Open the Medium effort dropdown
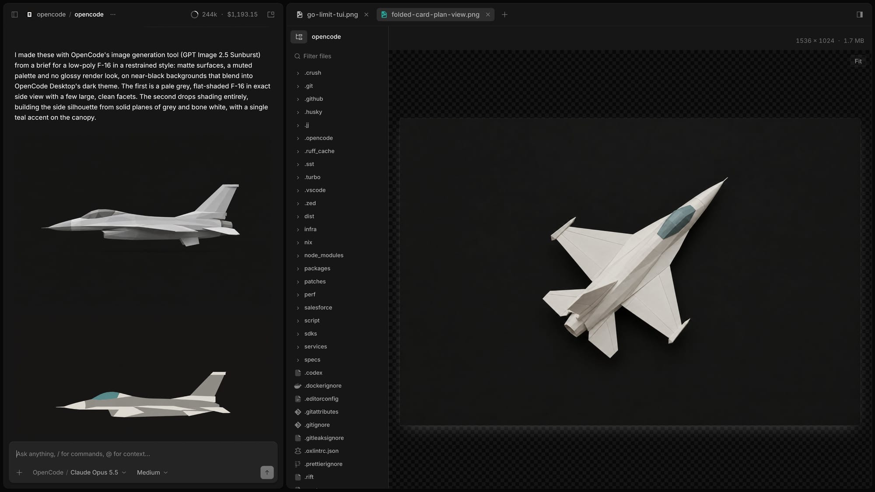The height and width of the screenshot is (492, 875). [x=152, y=472]
